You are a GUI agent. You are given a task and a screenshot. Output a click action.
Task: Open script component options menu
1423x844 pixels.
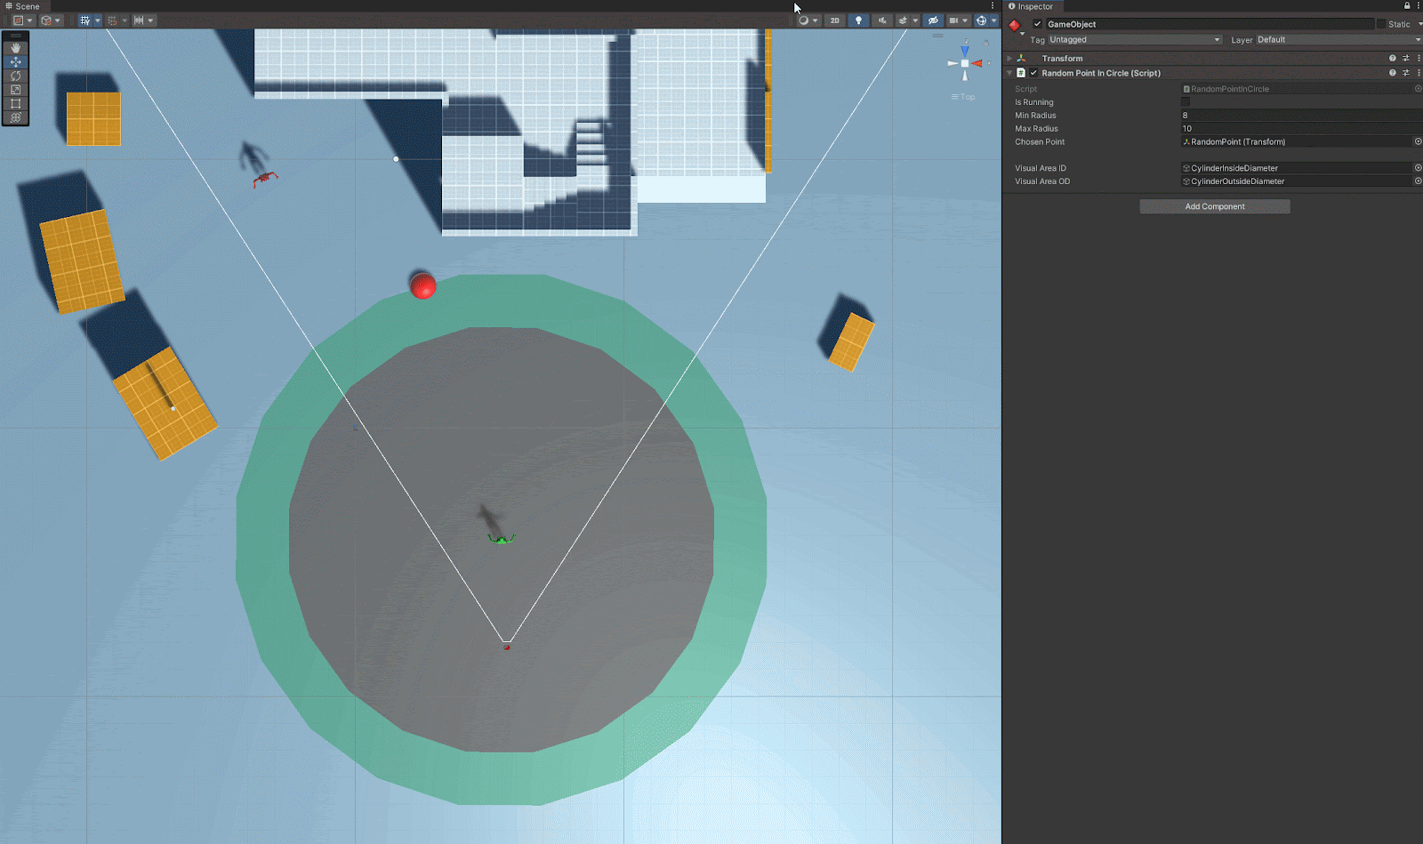tap(1418, 73)
